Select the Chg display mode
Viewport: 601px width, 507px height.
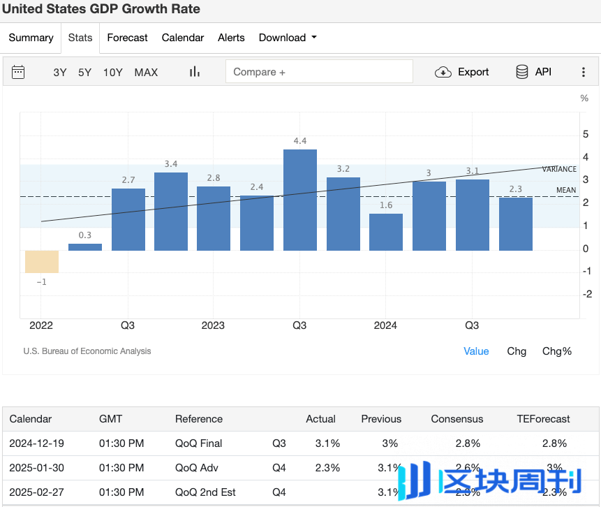(517, 351)
